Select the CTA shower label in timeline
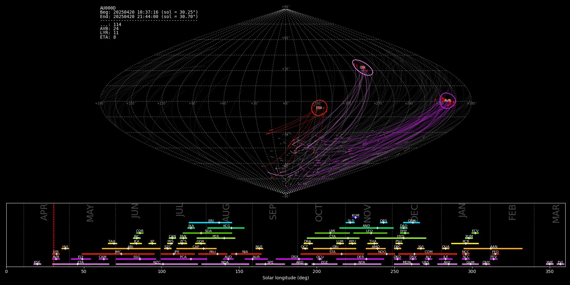This screenshot has width=570, height=285. coord(332,237)
